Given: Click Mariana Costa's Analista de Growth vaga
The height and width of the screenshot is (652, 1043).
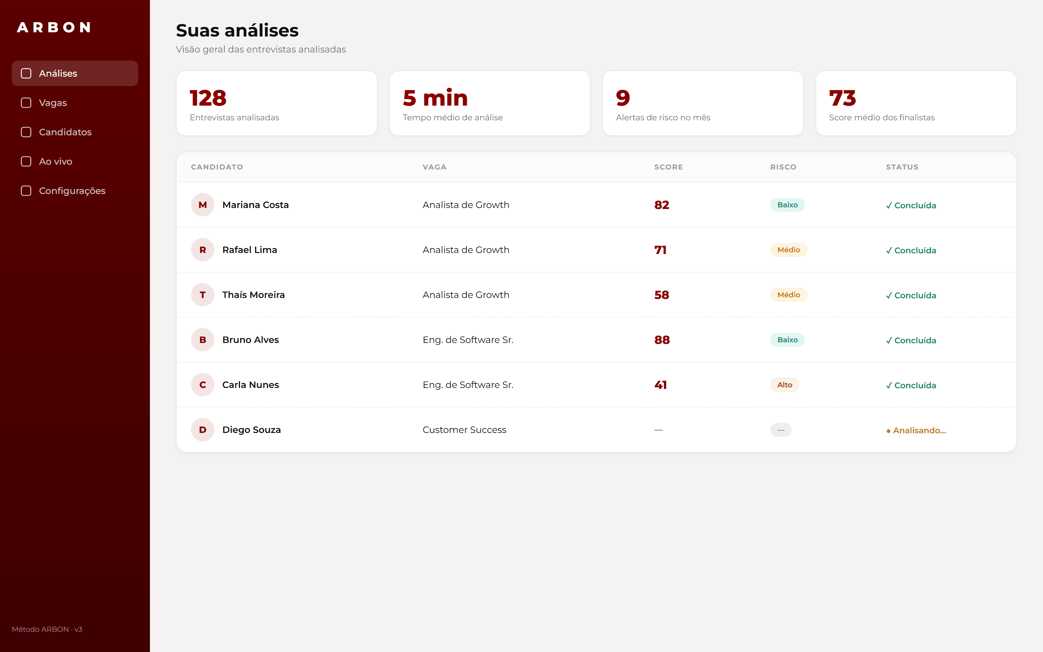Looking at the screenshot, I should (x=466, y=205).
